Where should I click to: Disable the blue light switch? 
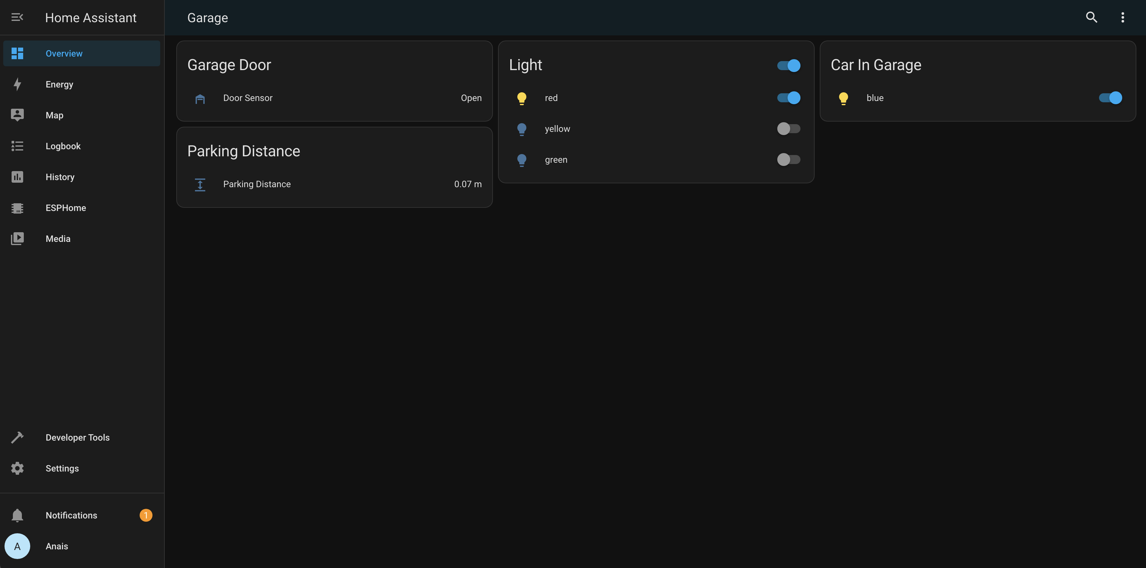click(1110, 98)
